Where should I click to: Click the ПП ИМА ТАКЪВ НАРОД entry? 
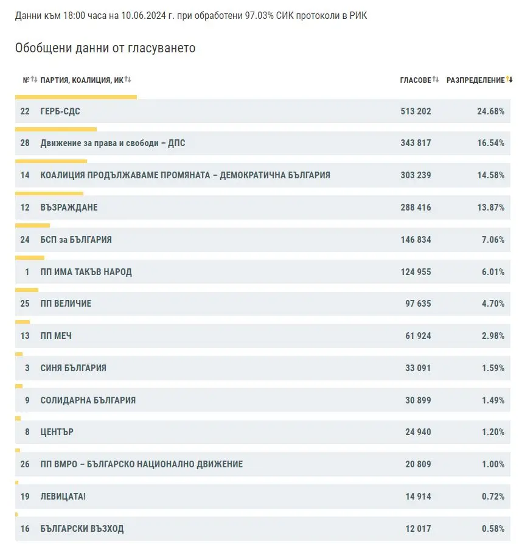coord(86,273)
